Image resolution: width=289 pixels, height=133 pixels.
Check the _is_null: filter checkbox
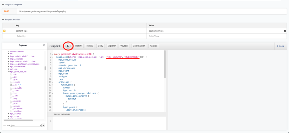(11, 88)
